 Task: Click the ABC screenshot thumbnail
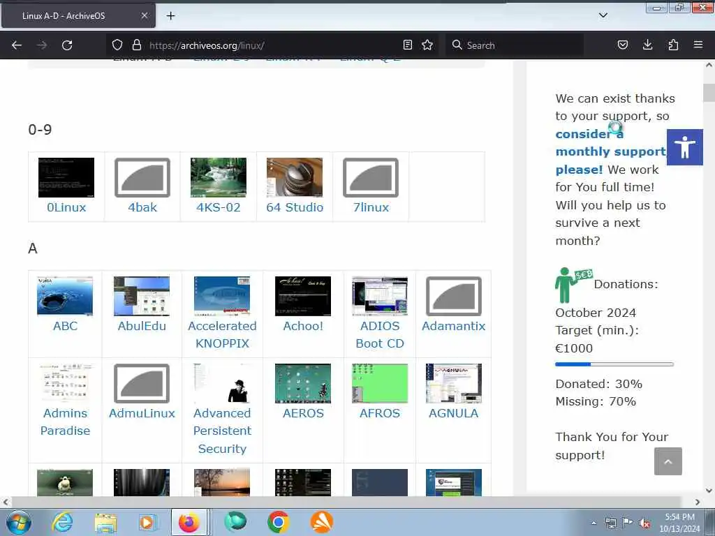[65, 296]
